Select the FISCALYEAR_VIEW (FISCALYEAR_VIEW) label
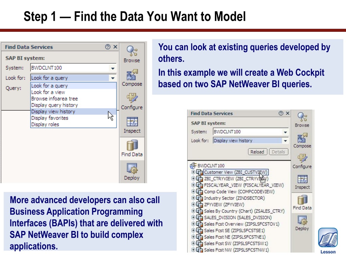This screenshot has width=346, height=260. pos(244,185)
